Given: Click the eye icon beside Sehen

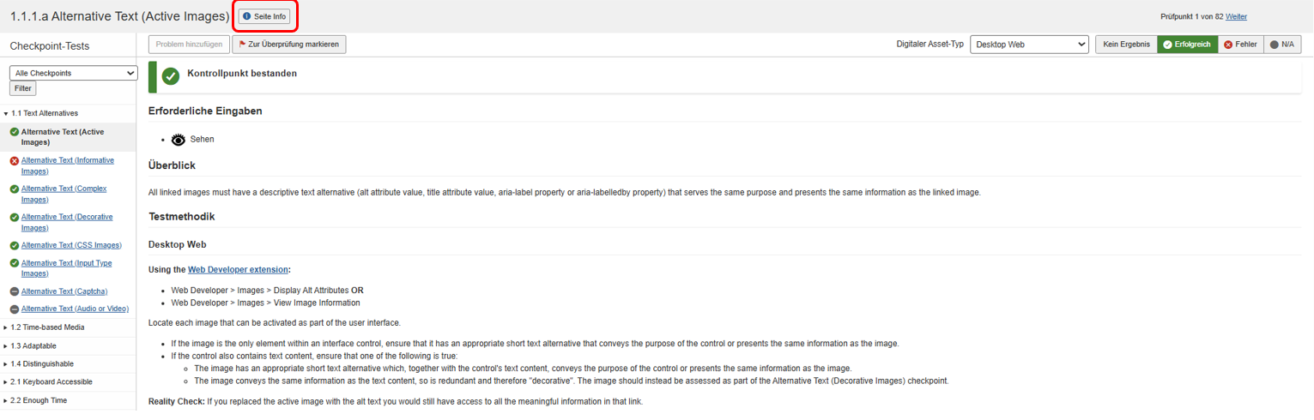Looking at the screenshot, I should 179,139.
